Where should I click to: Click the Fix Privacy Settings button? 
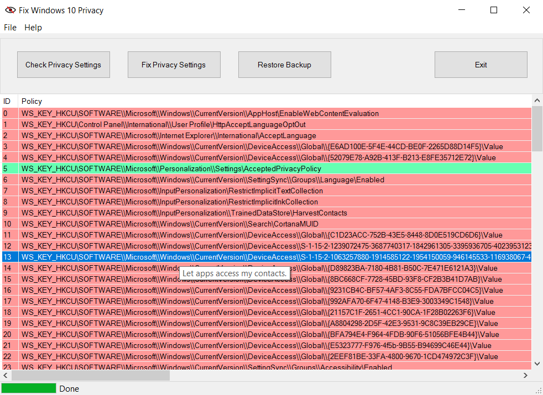click(174, 65)
